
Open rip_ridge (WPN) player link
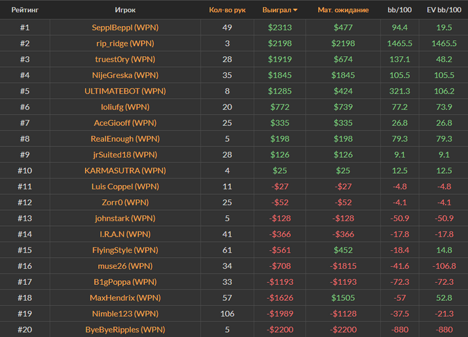pyautogui.click(x=125, y=43)
